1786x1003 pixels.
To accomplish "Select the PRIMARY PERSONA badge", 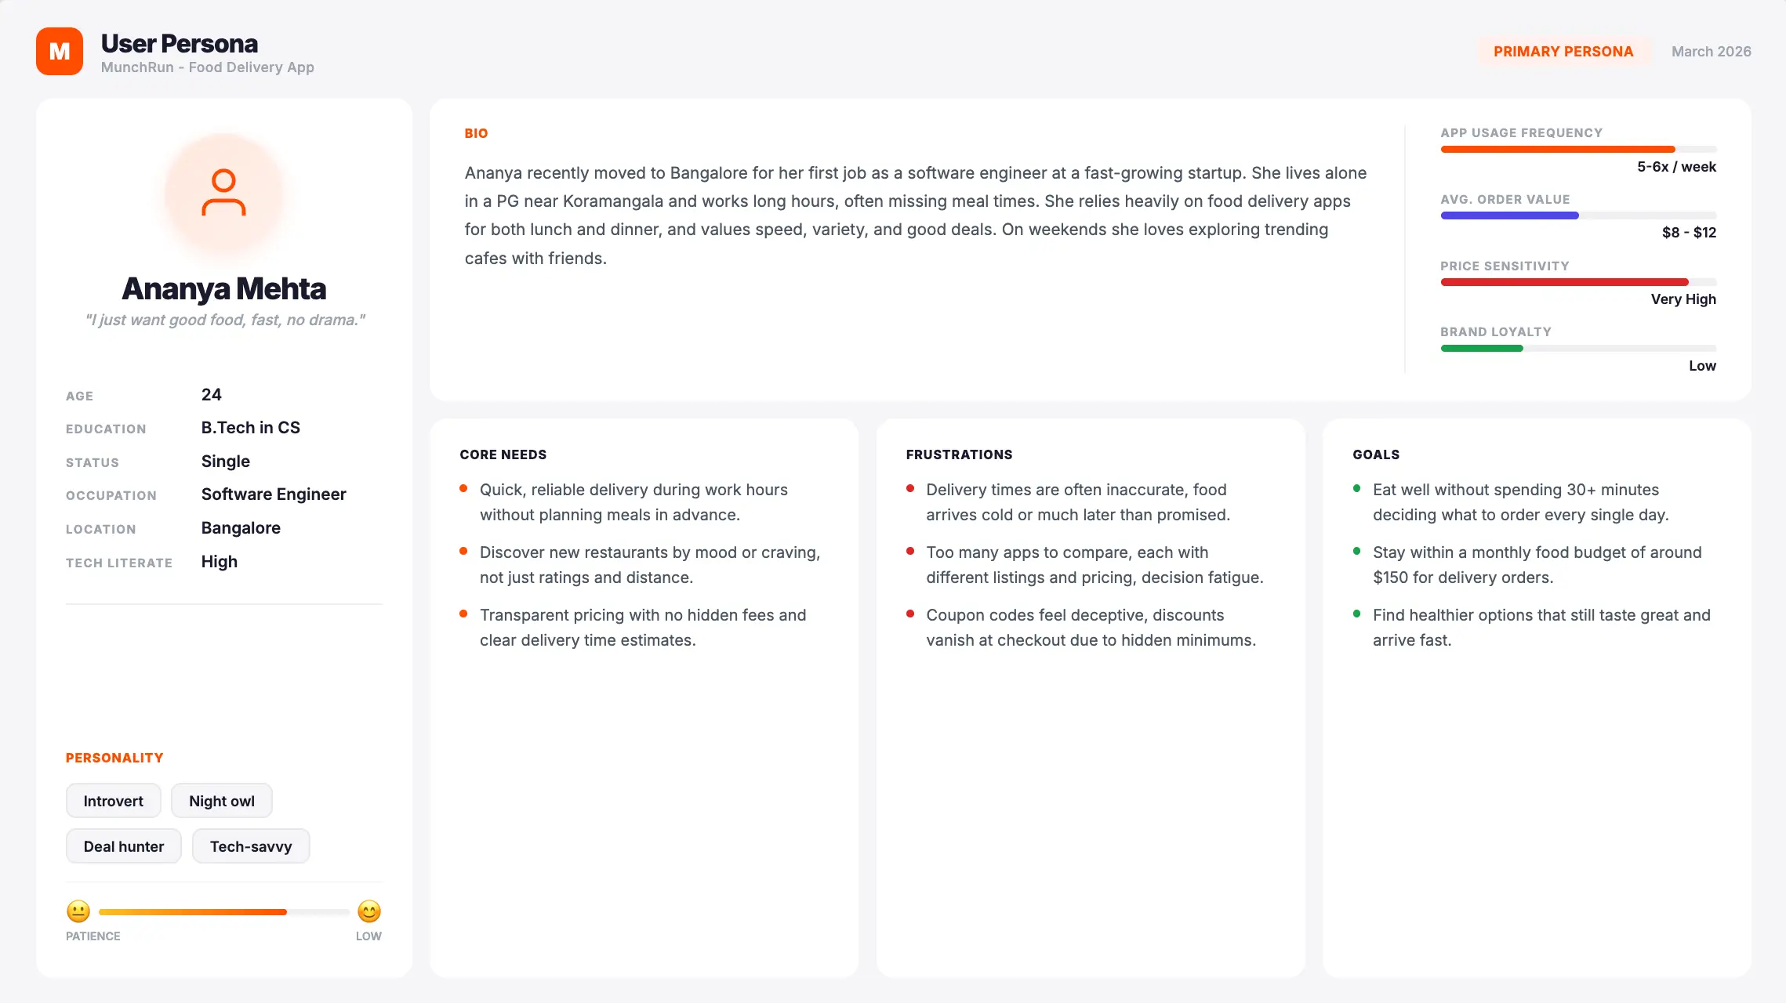I will (x=1563, y=52).
